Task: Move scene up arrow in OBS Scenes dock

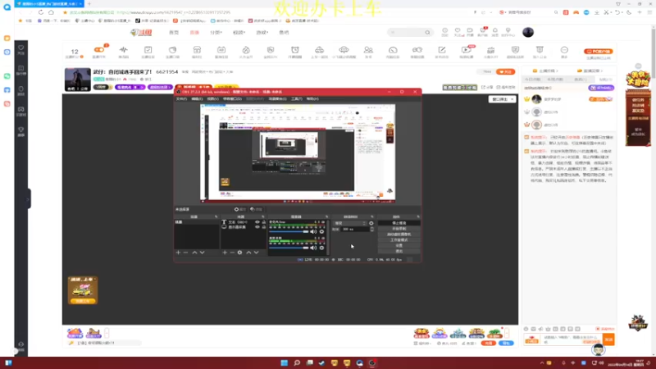Action: [194, 253]
